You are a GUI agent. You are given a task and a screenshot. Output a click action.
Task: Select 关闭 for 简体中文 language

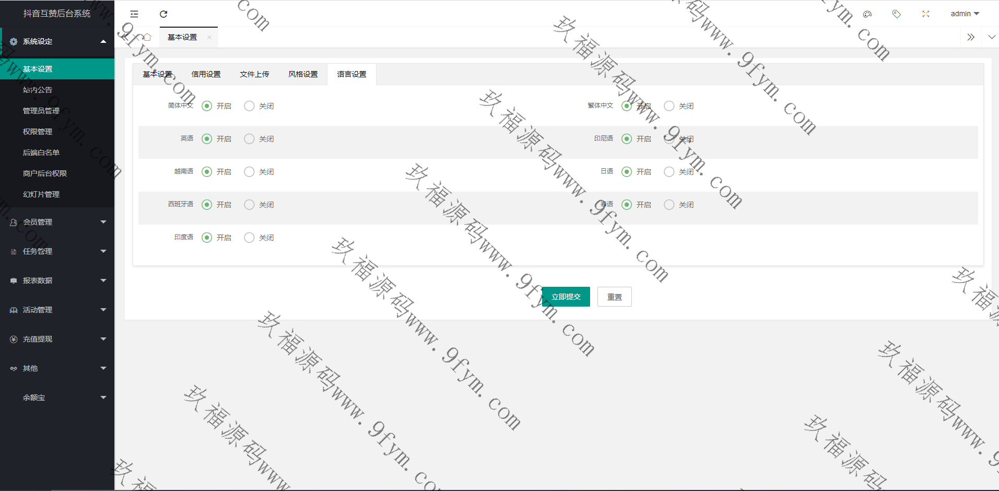(x=250, y=106)
